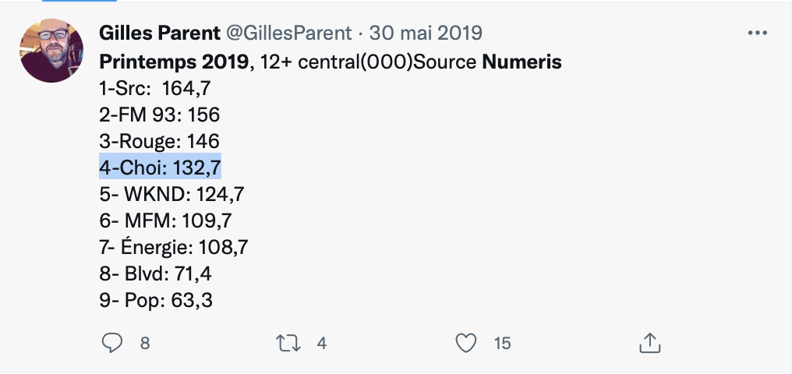Open the three-dot more options menu
The image size is (792, 374).
point(757,34)
